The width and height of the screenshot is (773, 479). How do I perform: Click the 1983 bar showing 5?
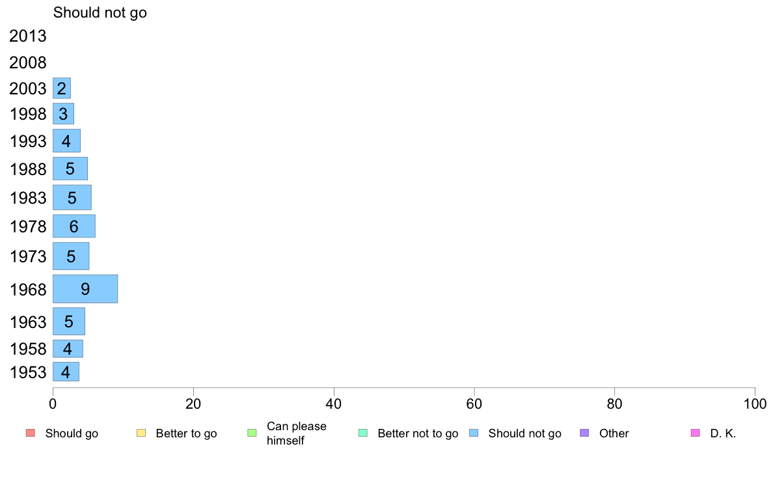point(72,198)
